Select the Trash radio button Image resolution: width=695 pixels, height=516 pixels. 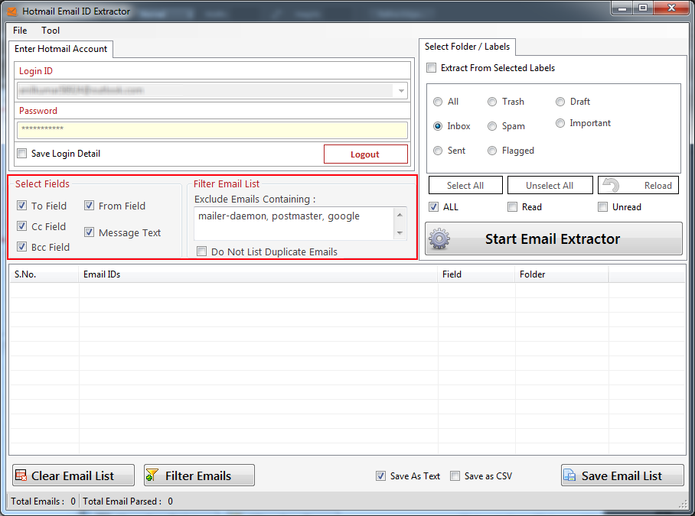tap(492, 102)
